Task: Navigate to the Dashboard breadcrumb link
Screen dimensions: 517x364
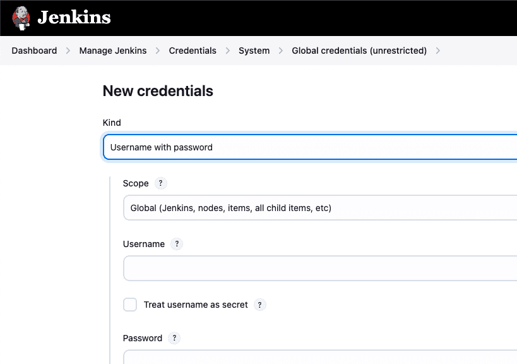Action: (34, 51)
